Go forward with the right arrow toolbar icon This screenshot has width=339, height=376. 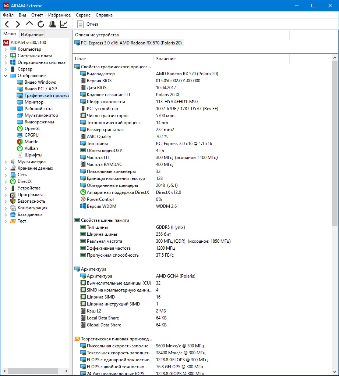point(18,24)
